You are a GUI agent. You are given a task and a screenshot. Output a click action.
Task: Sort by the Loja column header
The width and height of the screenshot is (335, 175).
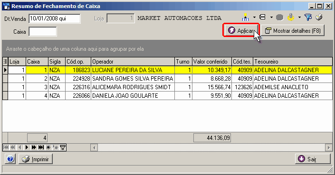(17, 62)
